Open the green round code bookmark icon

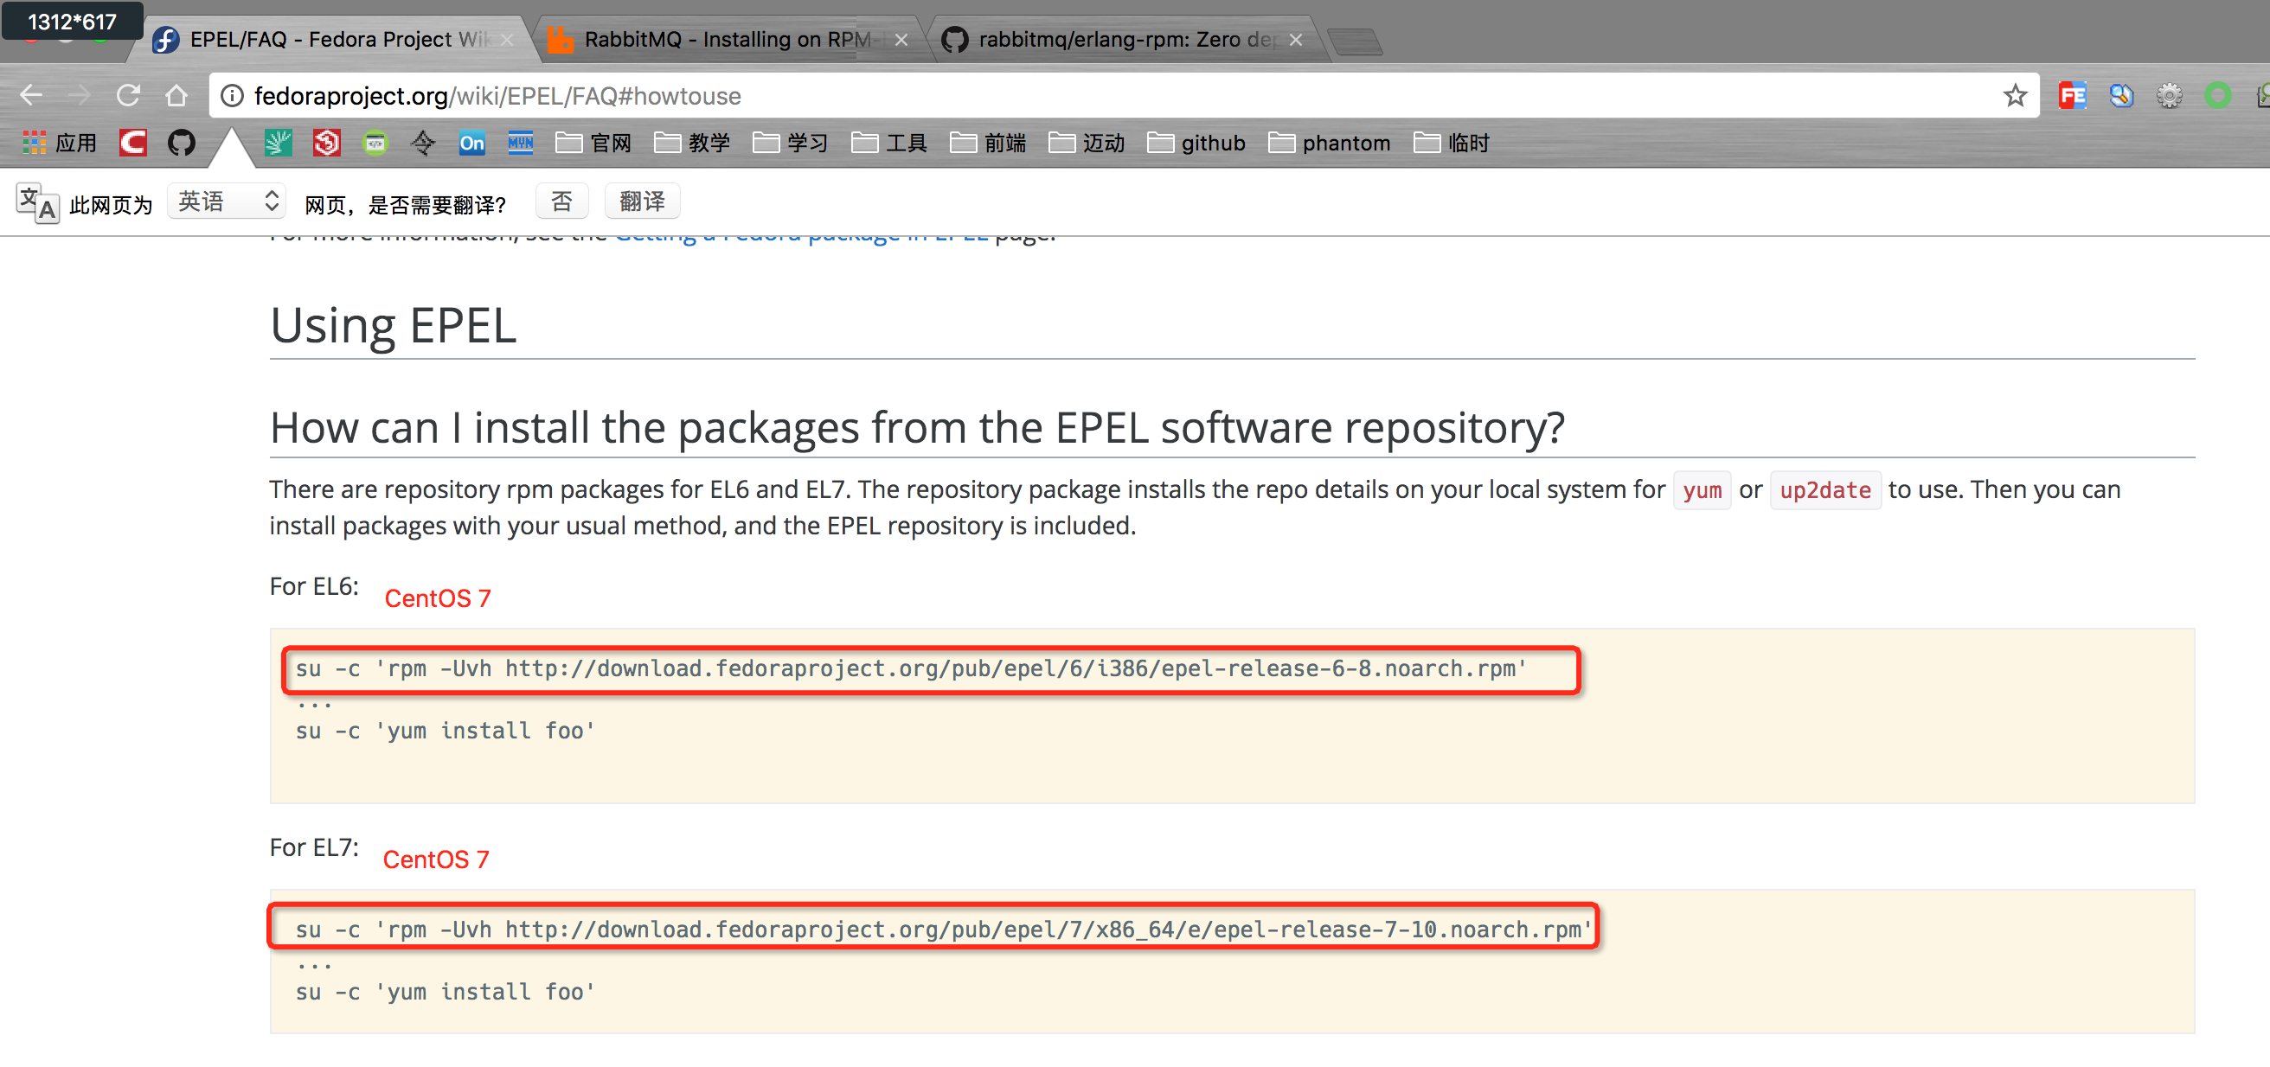(x=375, y=143)
